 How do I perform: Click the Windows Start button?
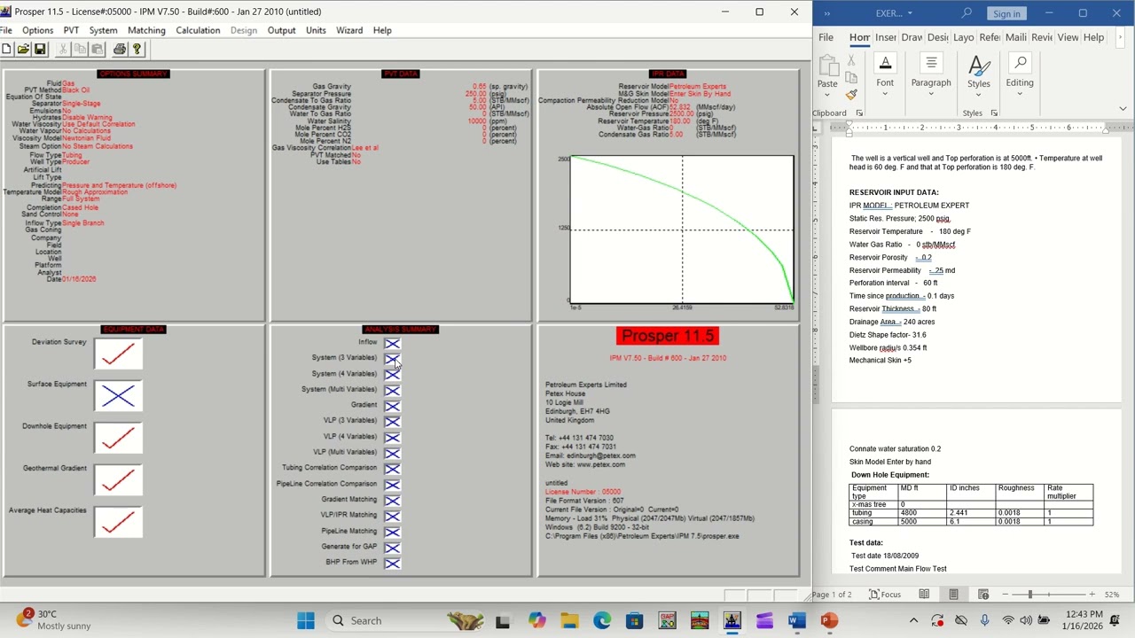point(306,620)
